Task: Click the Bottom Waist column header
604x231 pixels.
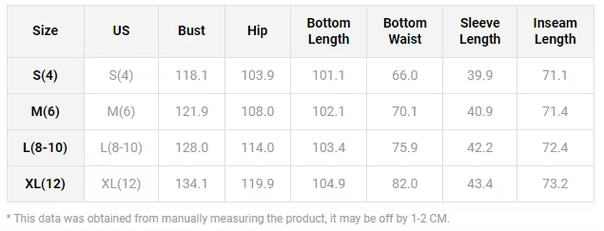Action: coord(405,31)
